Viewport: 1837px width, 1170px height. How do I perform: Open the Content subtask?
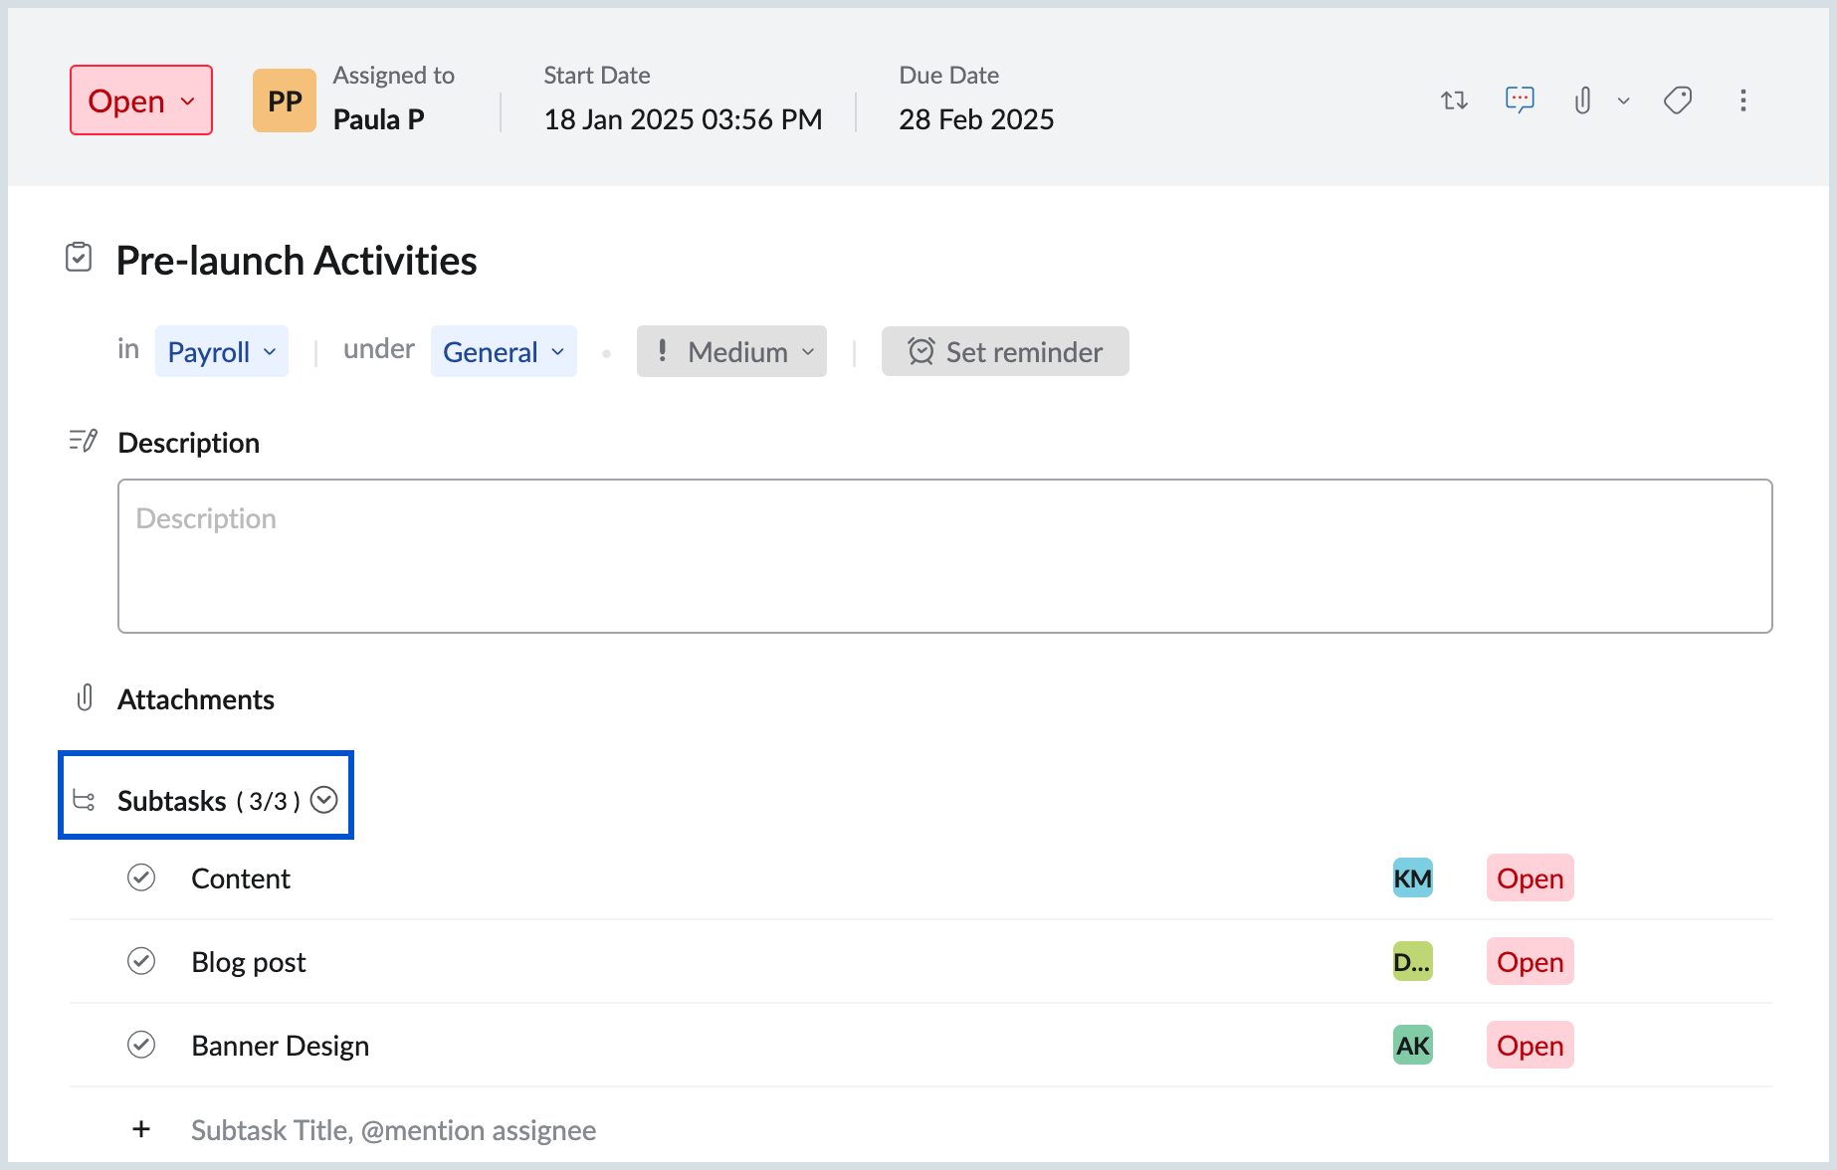click(241, 878)
